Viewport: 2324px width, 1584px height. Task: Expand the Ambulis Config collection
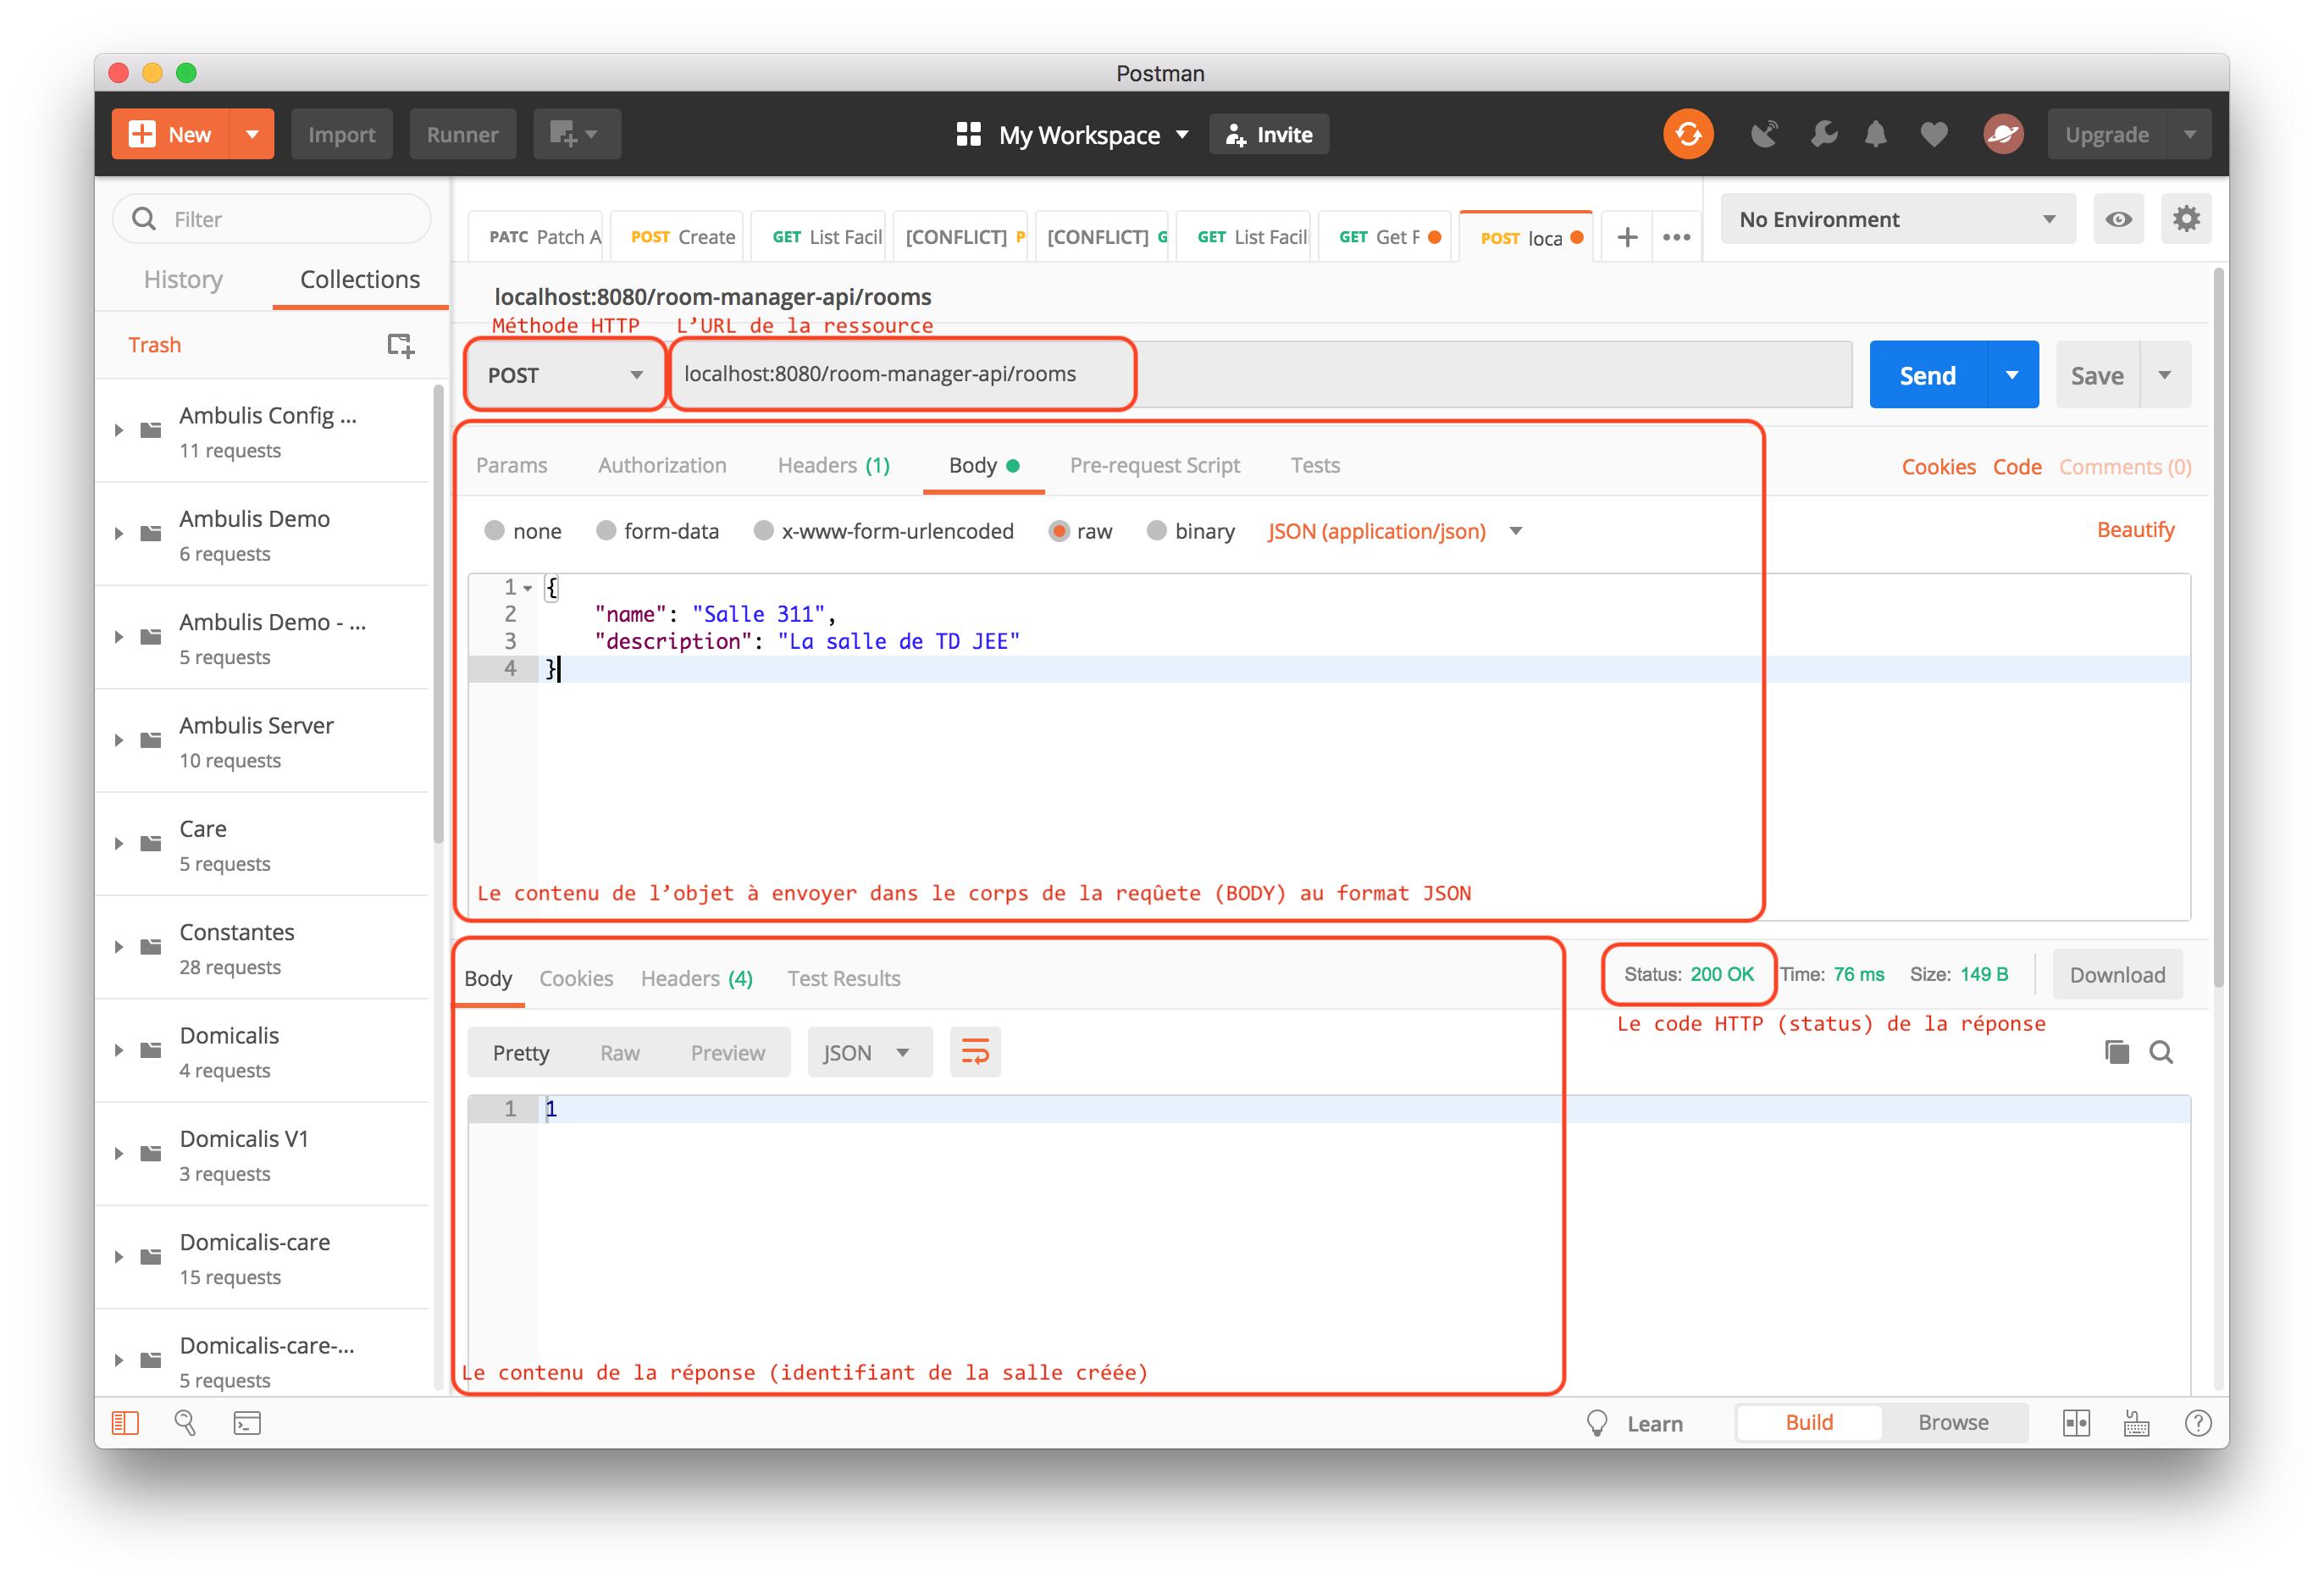tap(119, 431)
